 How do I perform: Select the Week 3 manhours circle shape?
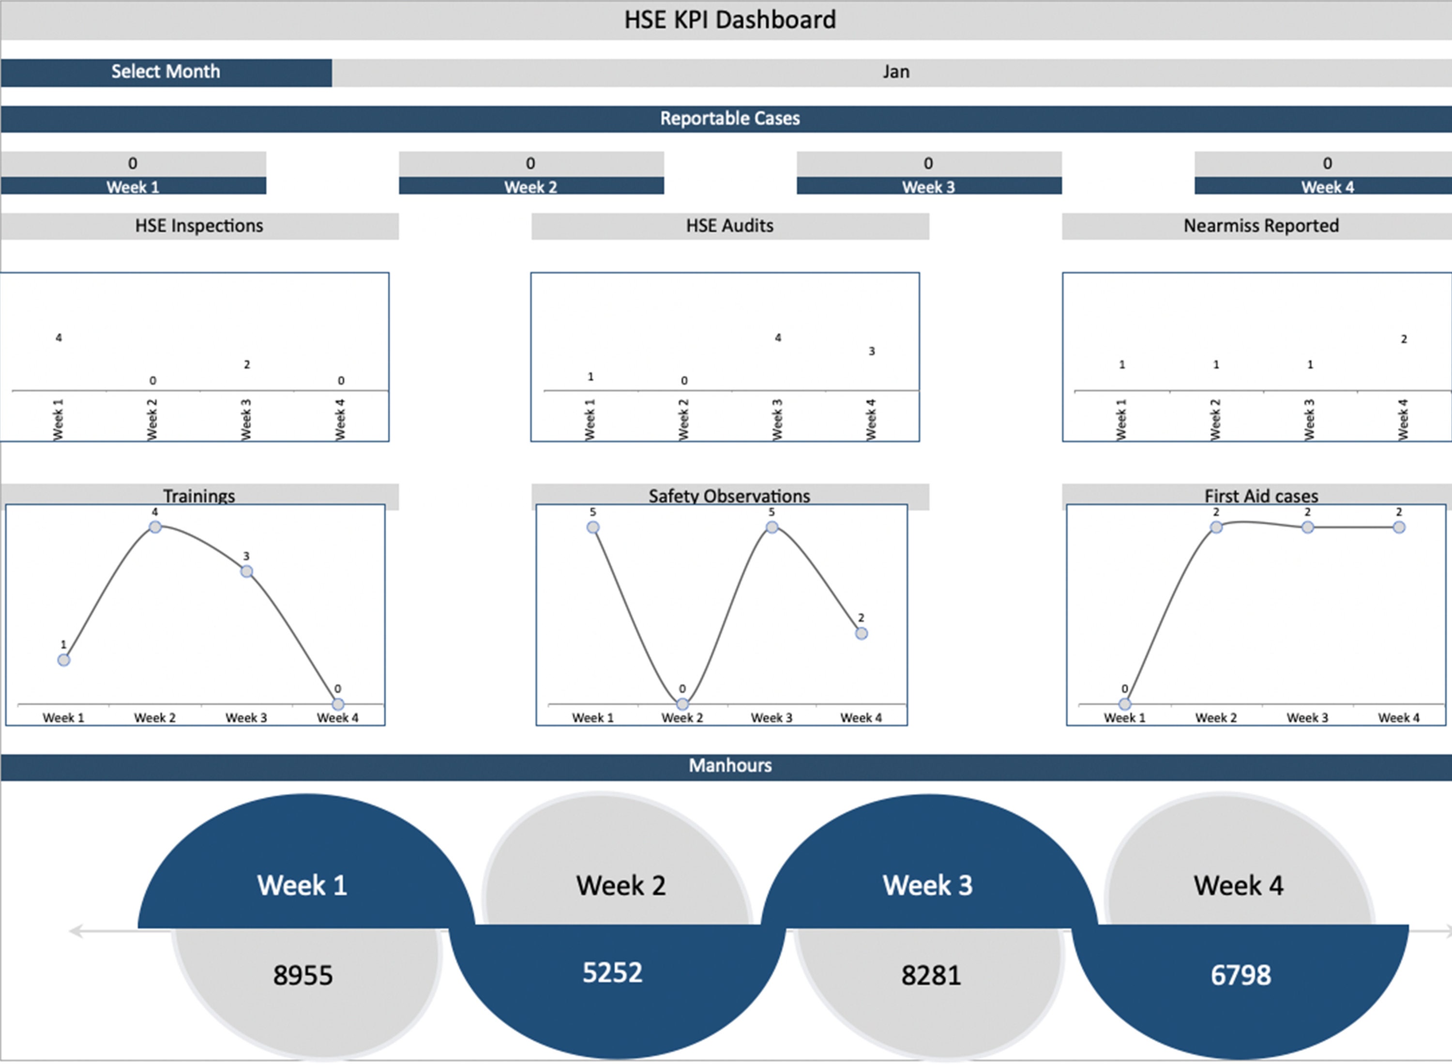pos(927,885)
